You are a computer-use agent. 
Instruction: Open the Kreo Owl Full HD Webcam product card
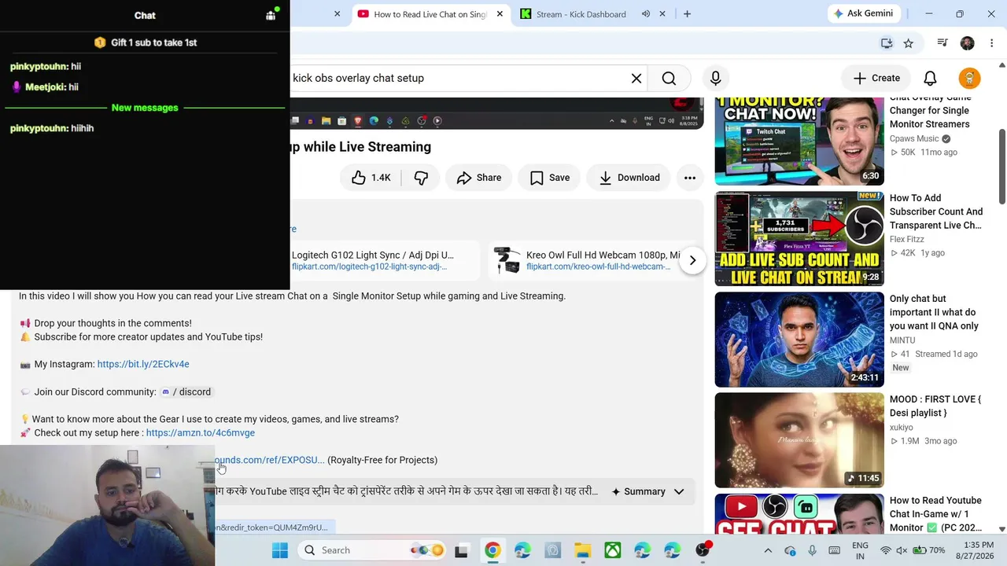click(588, 260)
